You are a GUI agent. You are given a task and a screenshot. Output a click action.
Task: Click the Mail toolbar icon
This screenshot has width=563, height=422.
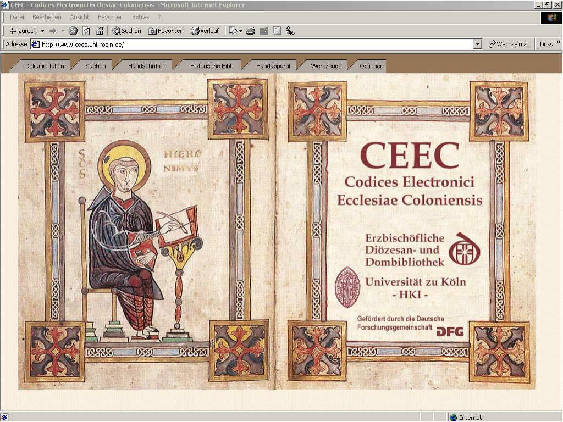233,31
